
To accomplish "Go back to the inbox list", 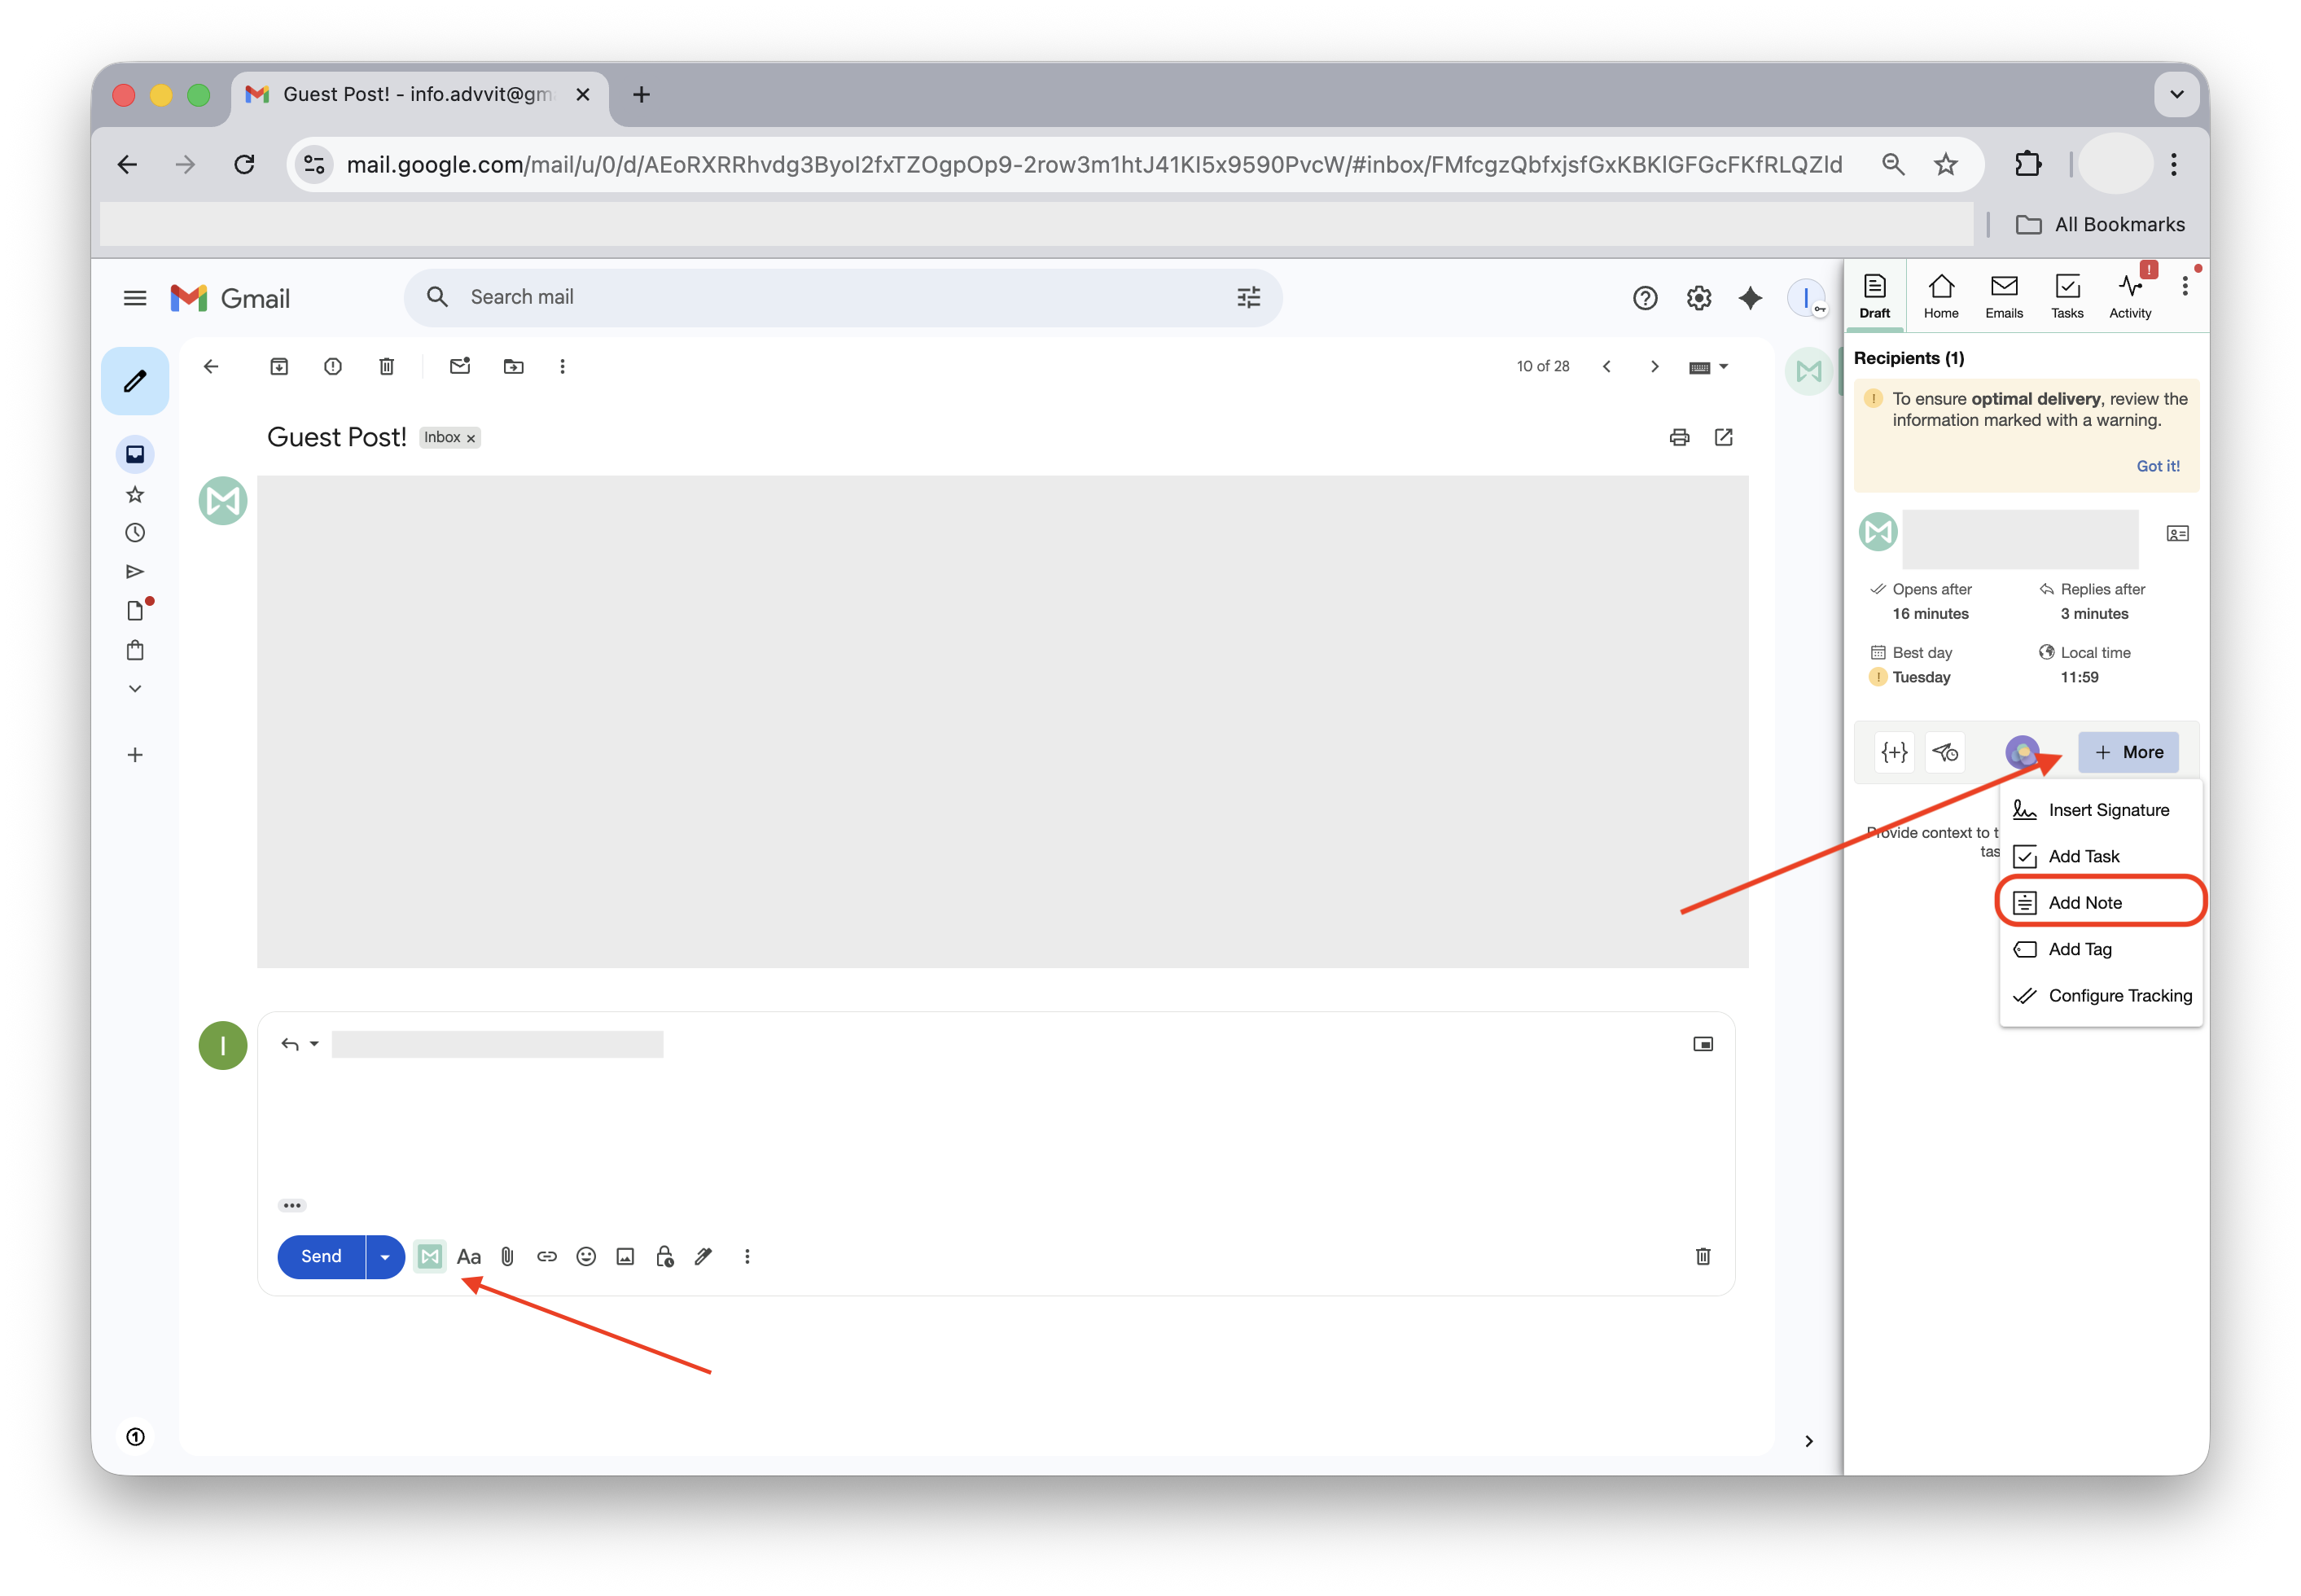I will [211, 367].
